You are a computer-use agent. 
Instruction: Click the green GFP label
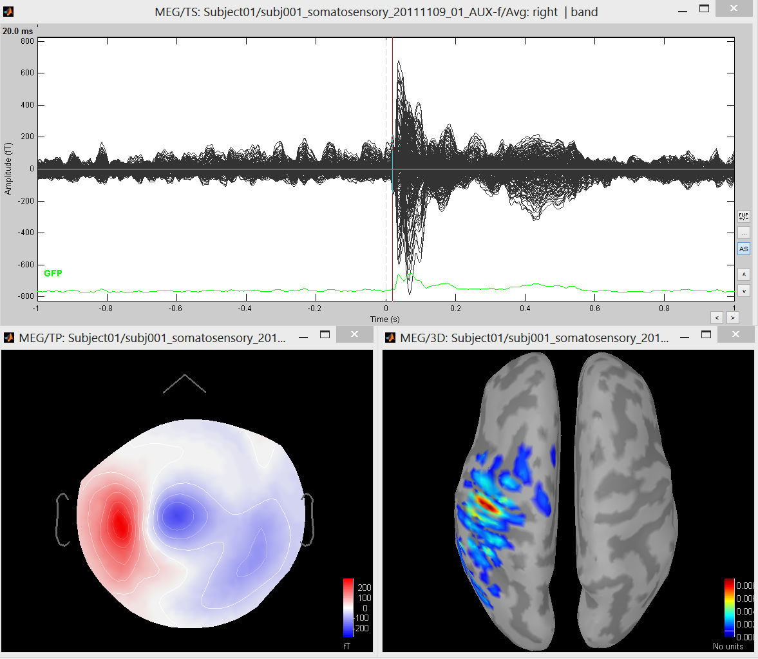pyautogui.click(x=53, y=274)
